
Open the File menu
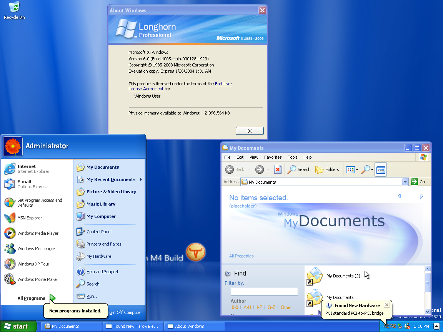[x=227, y=157]
